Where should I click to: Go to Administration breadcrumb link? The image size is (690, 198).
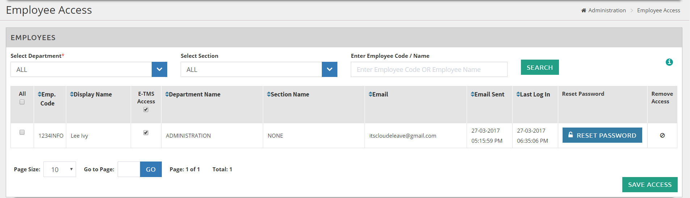(x=607, y=10)
